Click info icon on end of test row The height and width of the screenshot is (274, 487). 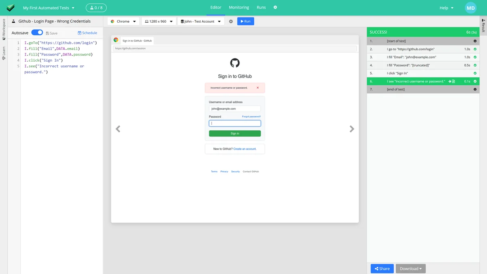tap(475, 89)
